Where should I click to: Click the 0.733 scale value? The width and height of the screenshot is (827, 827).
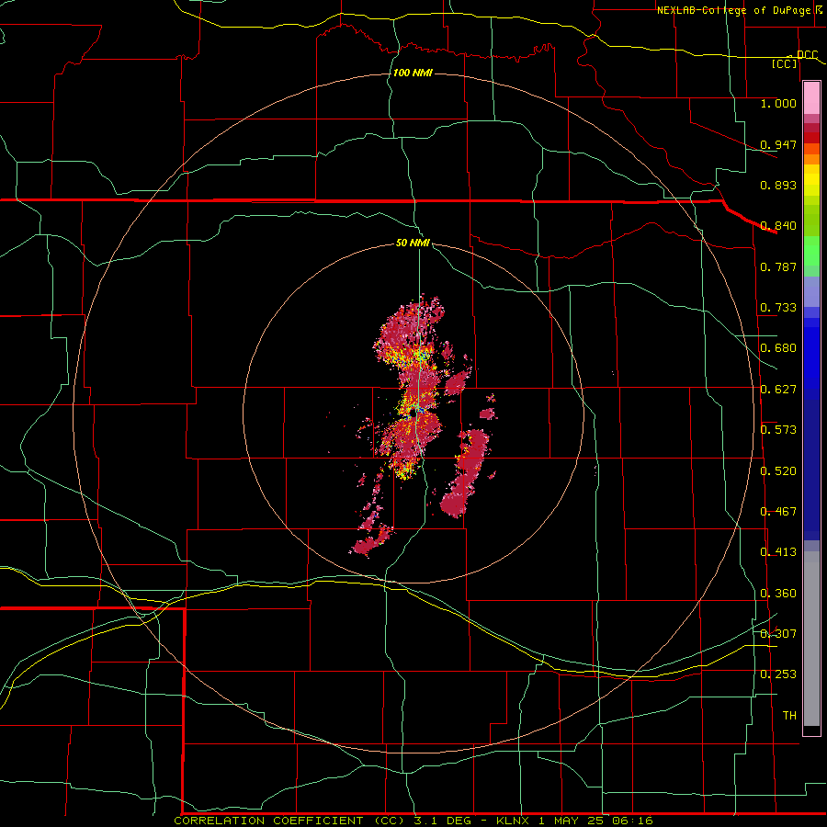(x=778, y=308)
